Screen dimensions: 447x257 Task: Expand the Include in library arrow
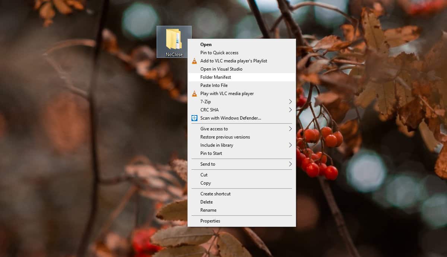pyautogui.click(x=290, y=145)
